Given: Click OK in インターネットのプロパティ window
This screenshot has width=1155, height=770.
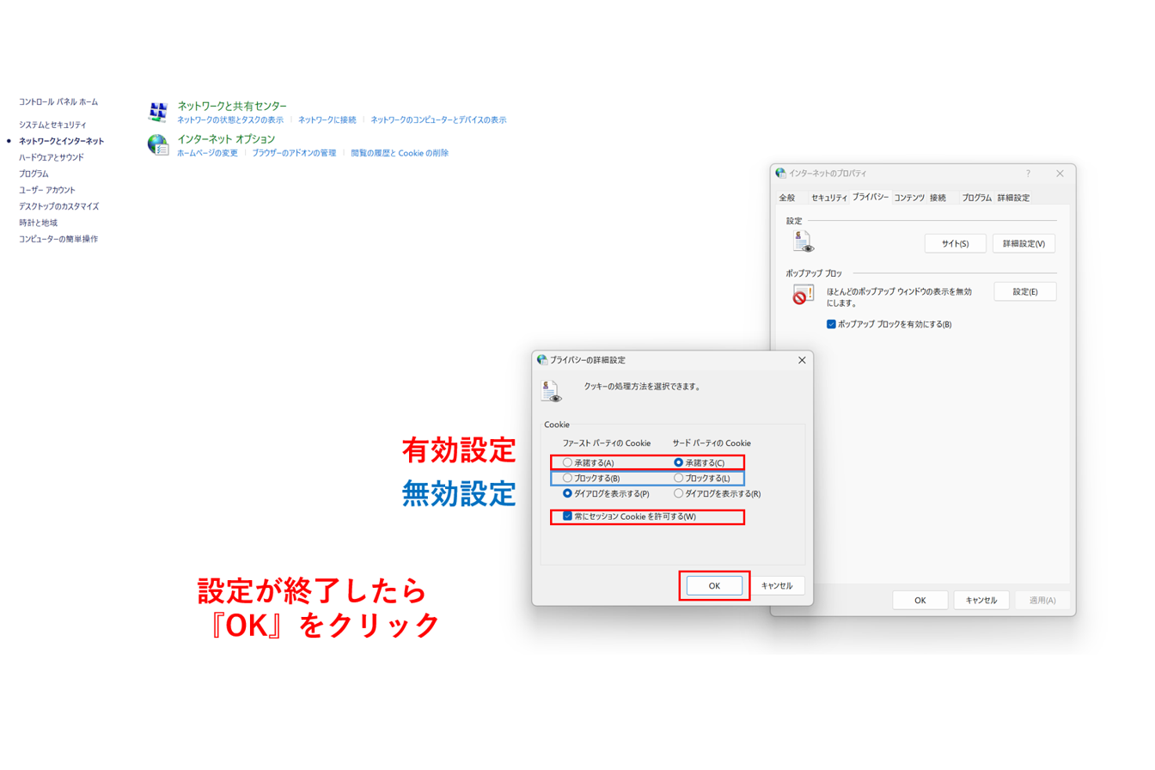Looking at the screenshot, I should (920, 600).
